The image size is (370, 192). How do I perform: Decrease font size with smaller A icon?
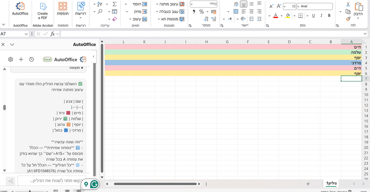pos(271,6)
